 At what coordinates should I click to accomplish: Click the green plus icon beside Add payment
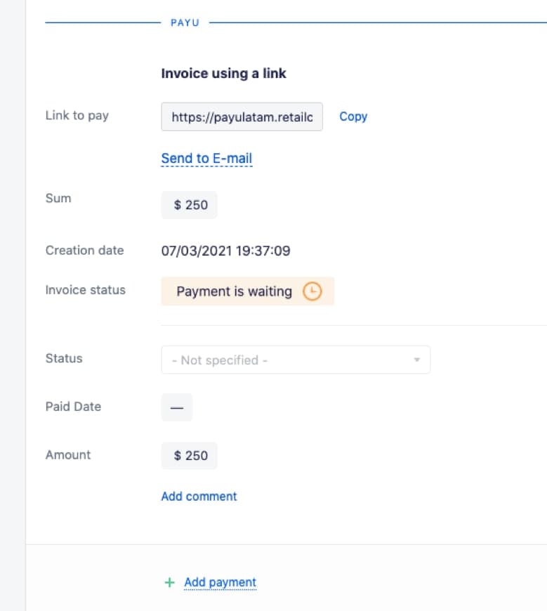pos(169,582)
